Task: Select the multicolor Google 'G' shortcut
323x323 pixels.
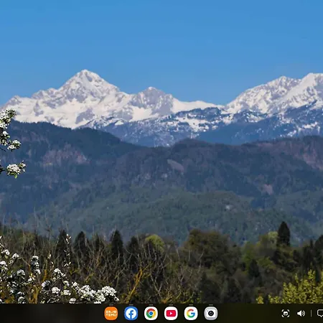Action: click(191, 313)
